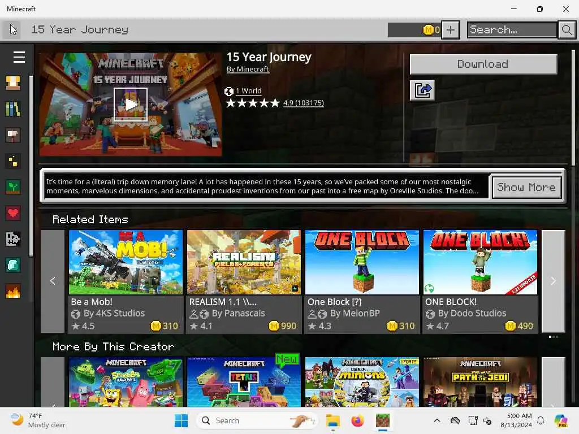Open the 4.9 (103175) ratings link
Viewport: 579px width, 434px height.
click(303, 103)
